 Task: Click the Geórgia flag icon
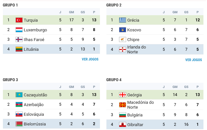pyautogui.click(x=123, y=95)
